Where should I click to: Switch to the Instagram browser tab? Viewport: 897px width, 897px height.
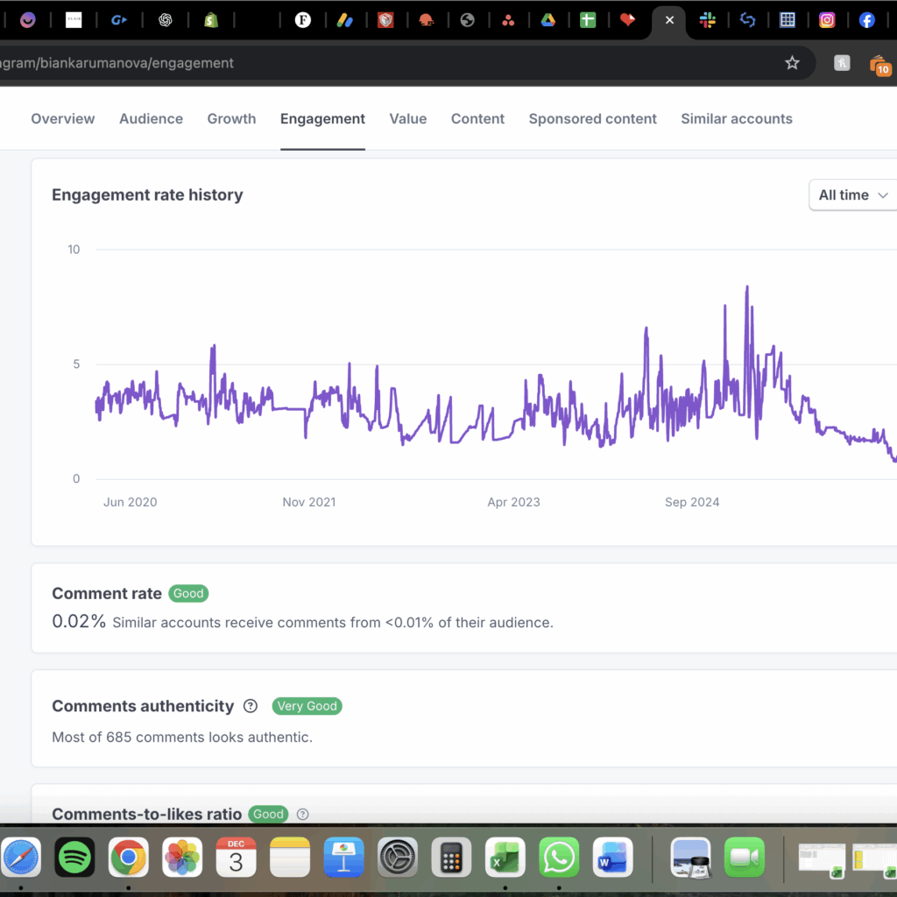click(x=827, y=20)
